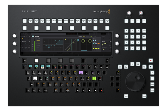167x111 pixels.
Task: Select the All Tracks key
Action: click(95, 67)
